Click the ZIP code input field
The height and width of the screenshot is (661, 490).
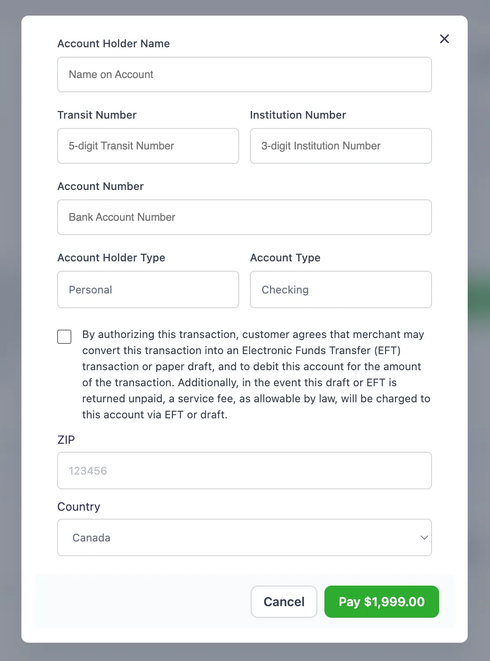pyautogui.click(x=244, y=471)
